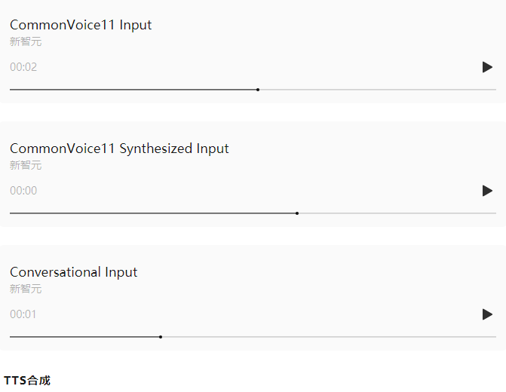This screenshot has width=506, height=392.
Task: Seek backward on CommonVoice11 Input's played track
Action: (x=133, y=90)
